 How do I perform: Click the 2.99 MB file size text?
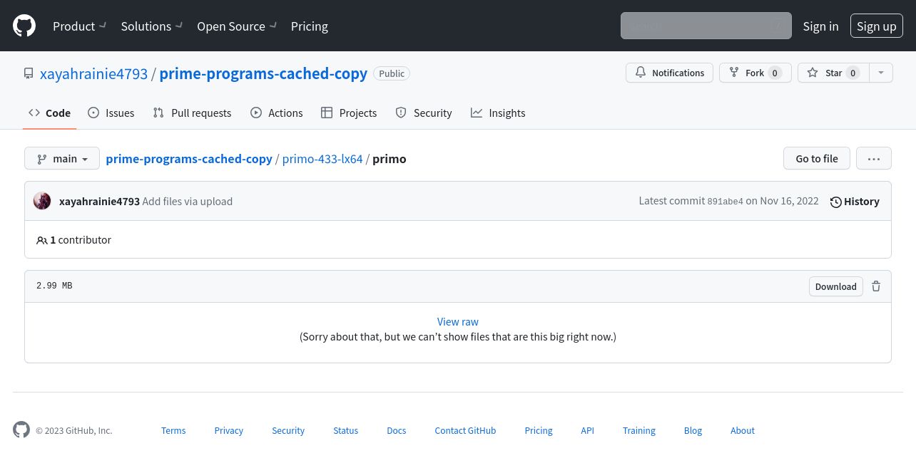(x=54, y=286)
